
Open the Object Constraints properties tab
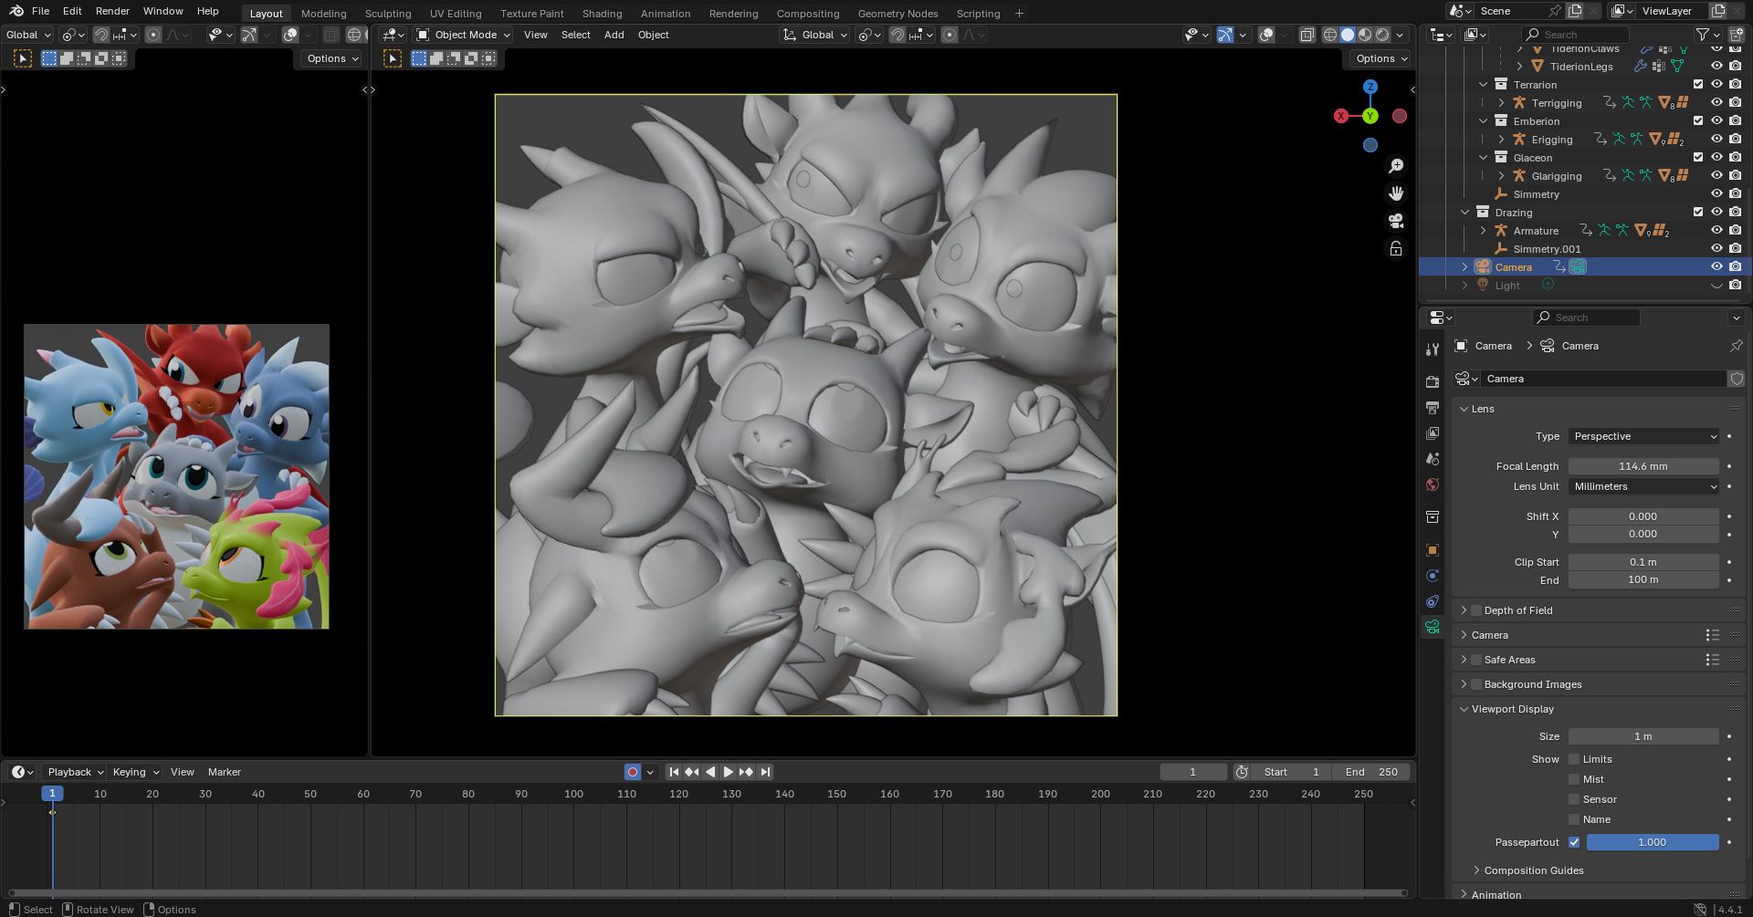click(x=1432, y=601)
